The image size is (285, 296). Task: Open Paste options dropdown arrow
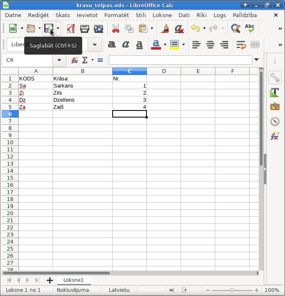click(x=152, y=28)
